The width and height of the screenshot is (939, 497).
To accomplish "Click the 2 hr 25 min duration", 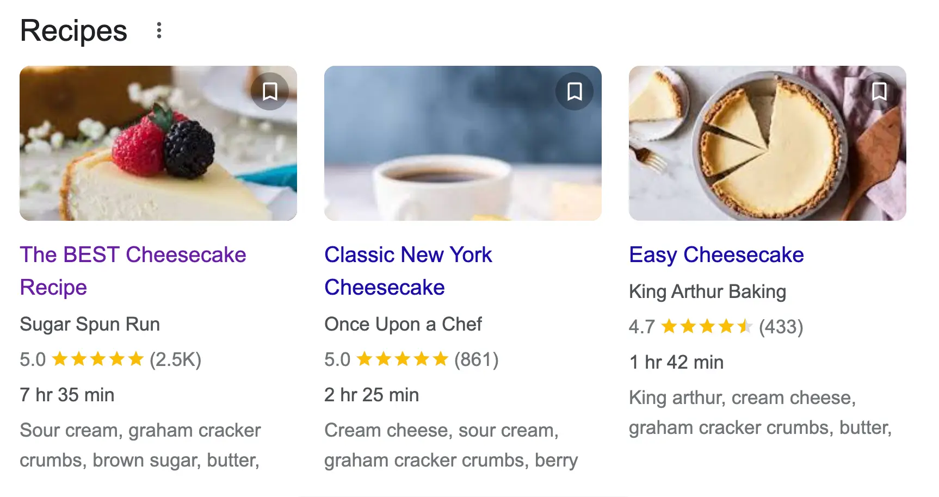I will coord(372,395).
